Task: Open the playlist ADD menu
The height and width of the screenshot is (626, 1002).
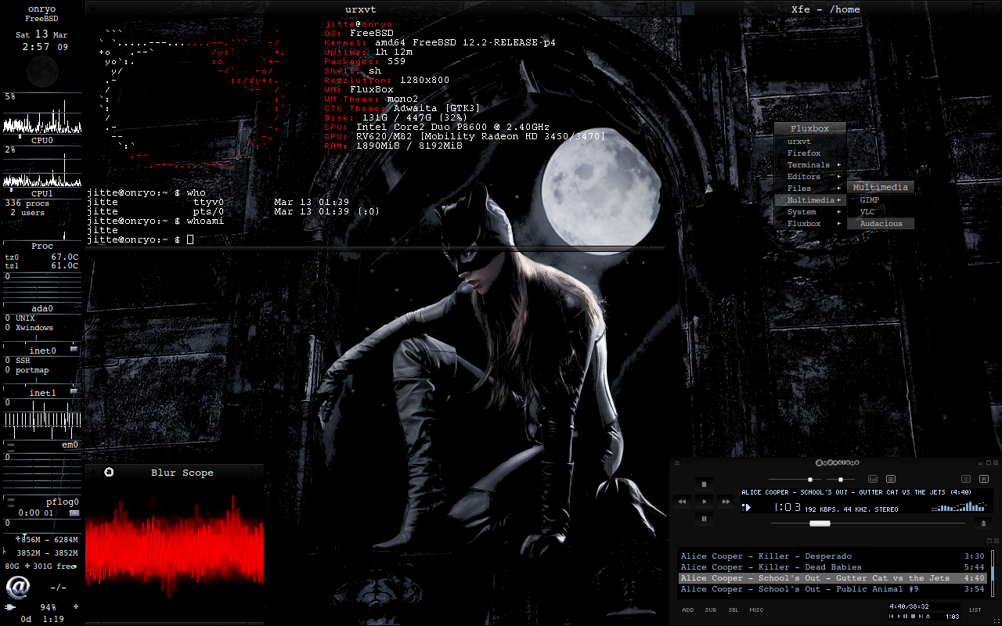Action: click(x=688, y=610)
